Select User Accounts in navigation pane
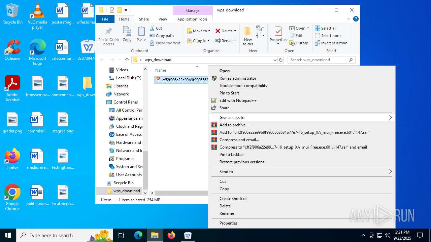 125,175
